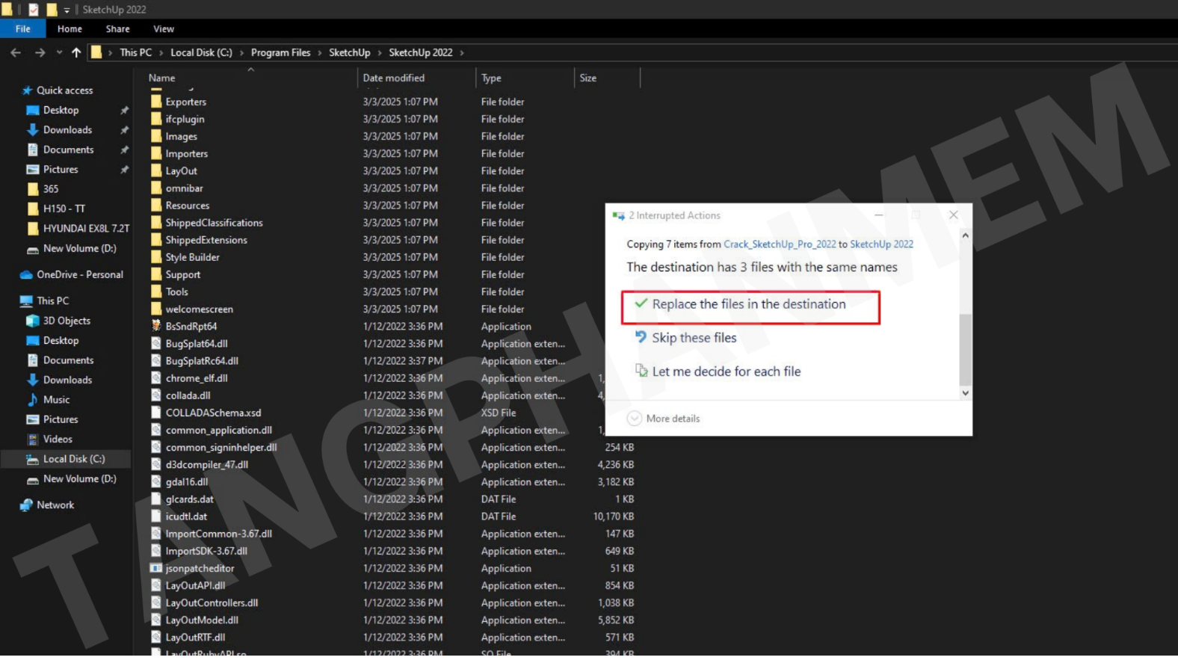Click Program Files breadcrumb in address bar
The width and height of the screenshot is (1178, 663).
[280, 52]
